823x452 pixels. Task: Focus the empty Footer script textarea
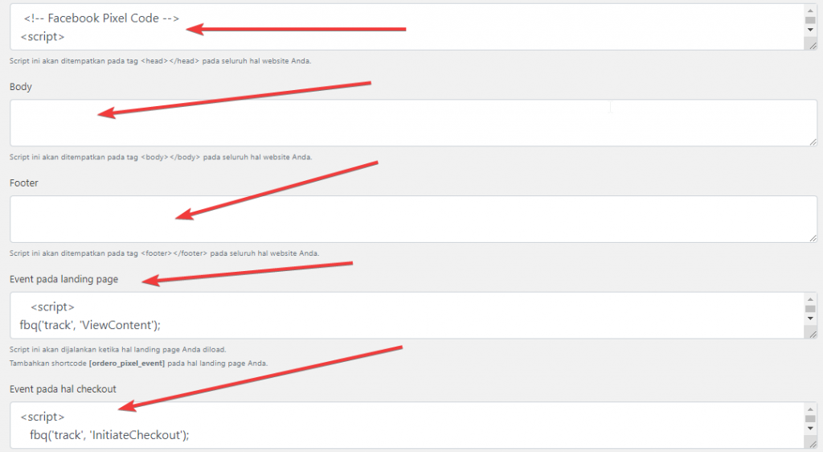point(414,219)
